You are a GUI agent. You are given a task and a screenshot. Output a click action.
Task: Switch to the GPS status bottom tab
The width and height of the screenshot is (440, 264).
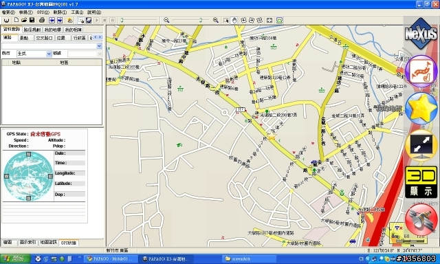point(69,243)
